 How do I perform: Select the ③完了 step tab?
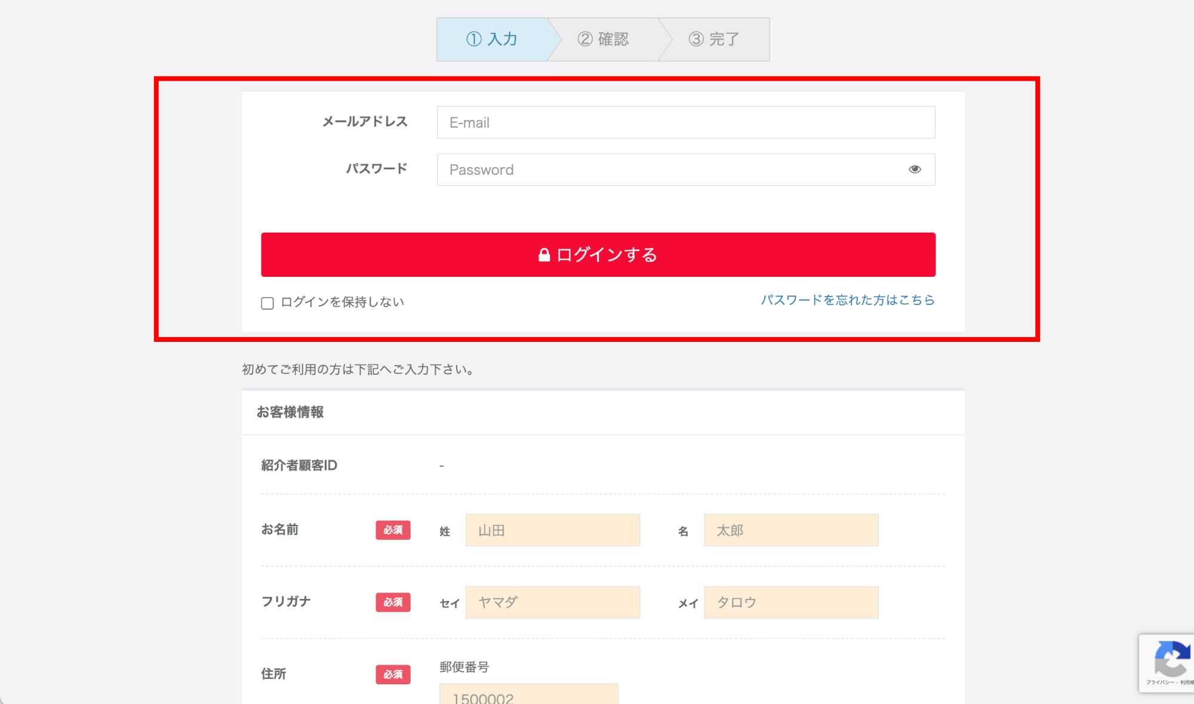(x=715, y=39)
